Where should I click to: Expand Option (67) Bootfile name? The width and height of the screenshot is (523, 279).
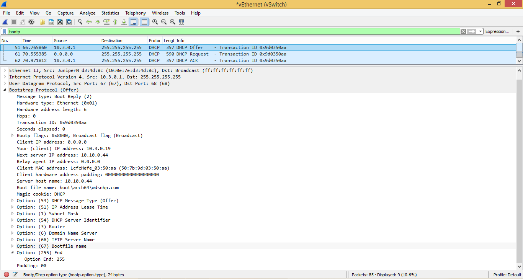click(x=13, y=246)
